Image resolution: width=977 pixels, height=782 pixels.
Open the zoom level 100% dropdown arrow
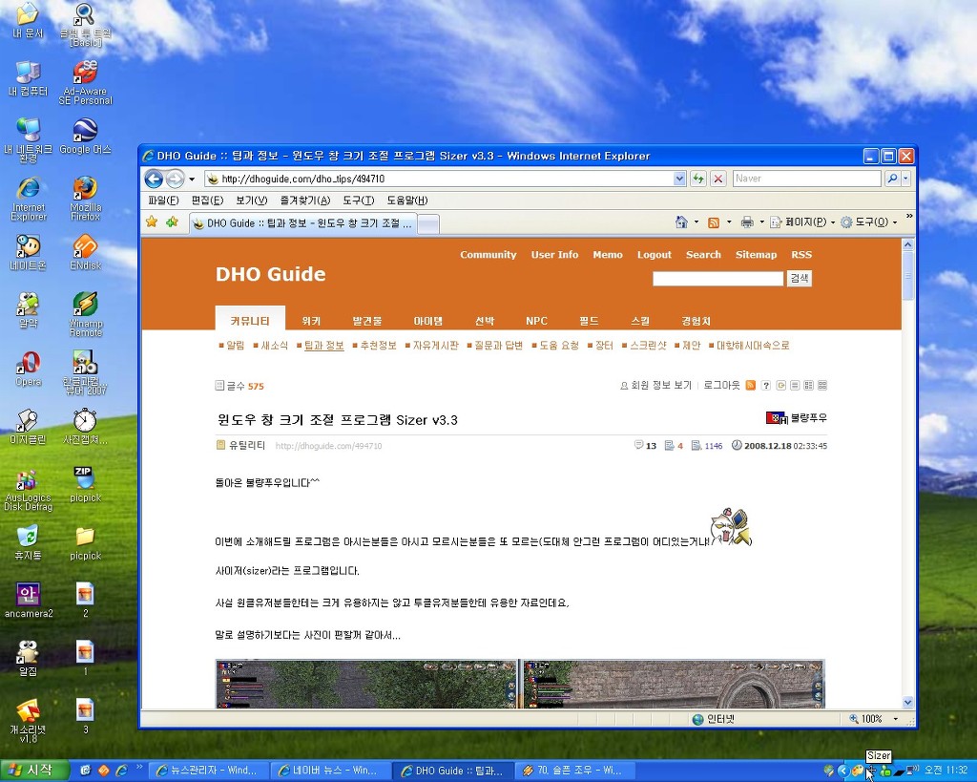click(896, 719)
